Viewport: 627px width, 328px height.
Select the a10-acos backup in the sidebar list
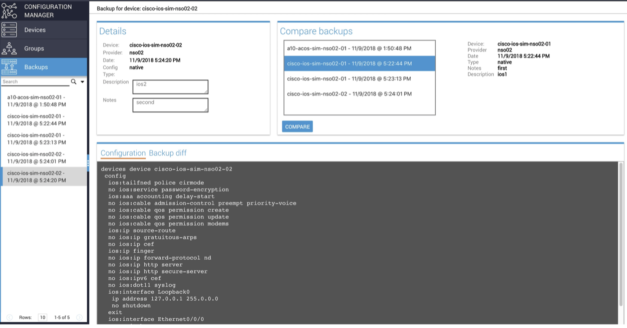[x=44, y=100]
